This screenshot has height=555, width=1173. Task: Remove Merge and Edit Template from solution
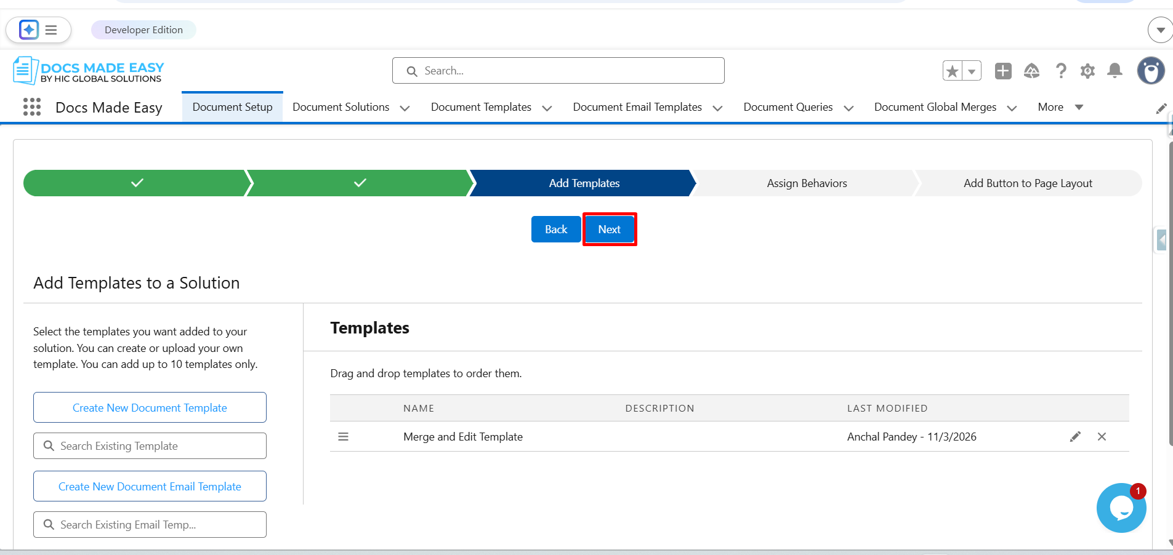1102,437
